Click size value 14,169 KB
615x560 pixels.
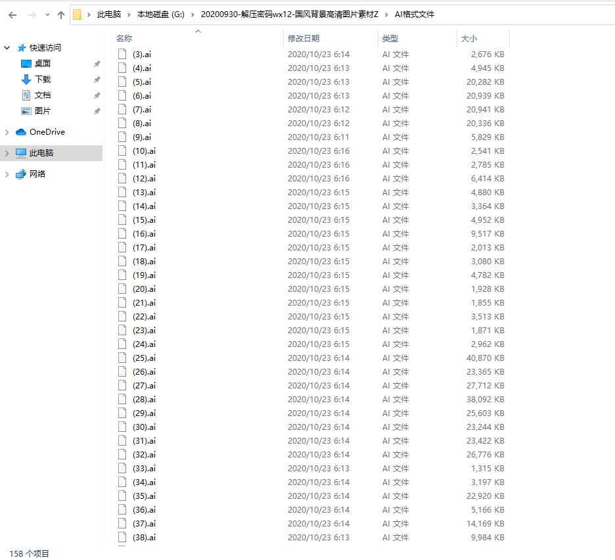pos(485,523)
